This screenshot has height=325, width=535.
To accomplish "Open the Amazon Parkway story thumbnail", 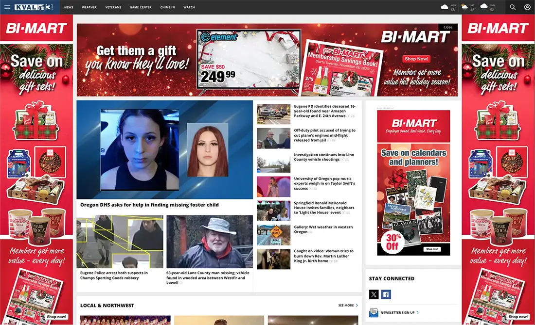I will tap(274, 114).
